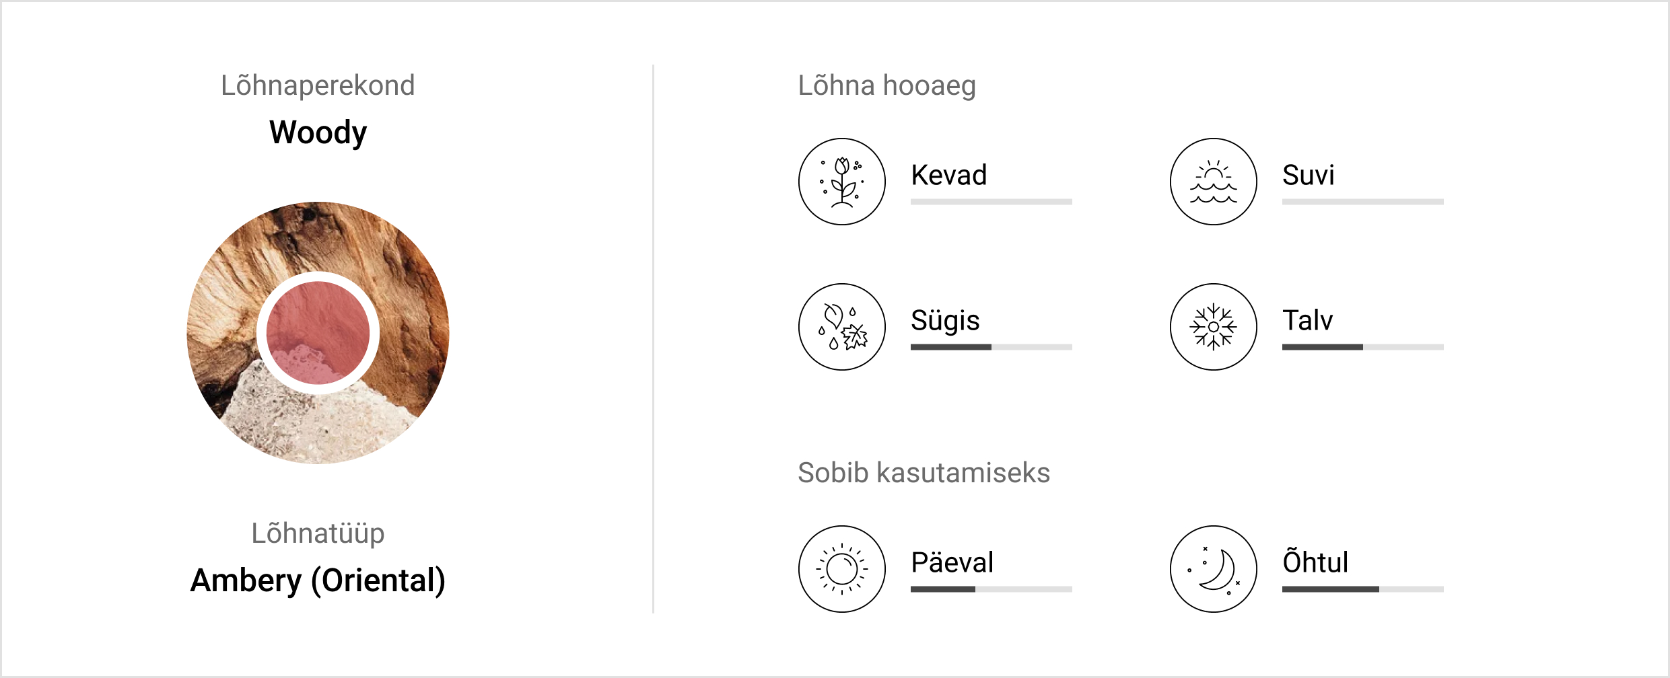Viewport: 1670px width, 678px height.
Task: Click the Kevad spring flower icon
Action: 841,182
